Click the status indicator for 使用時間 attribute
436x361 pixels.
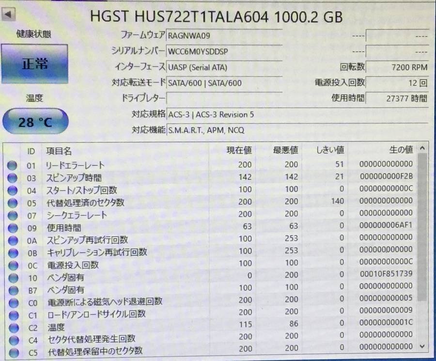click(13, 226)
